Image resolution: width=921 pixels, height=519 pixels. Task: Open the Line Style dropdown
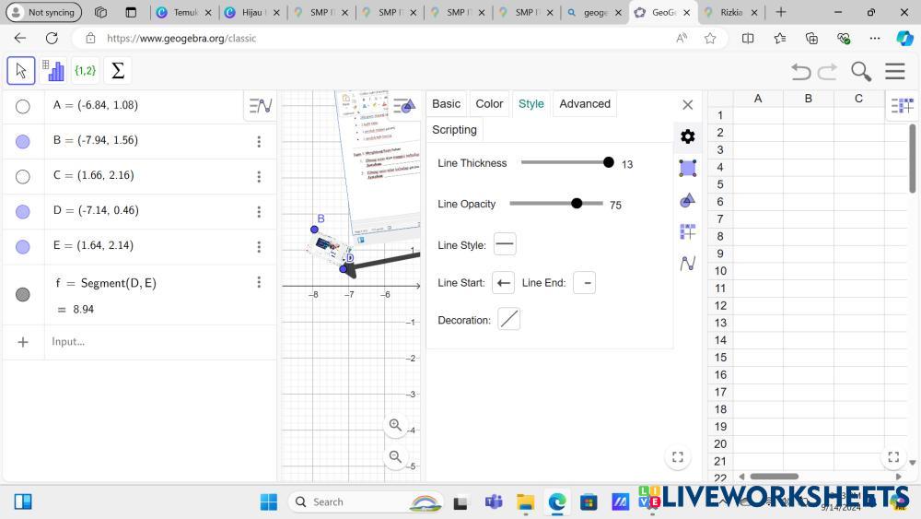(505, 244)
